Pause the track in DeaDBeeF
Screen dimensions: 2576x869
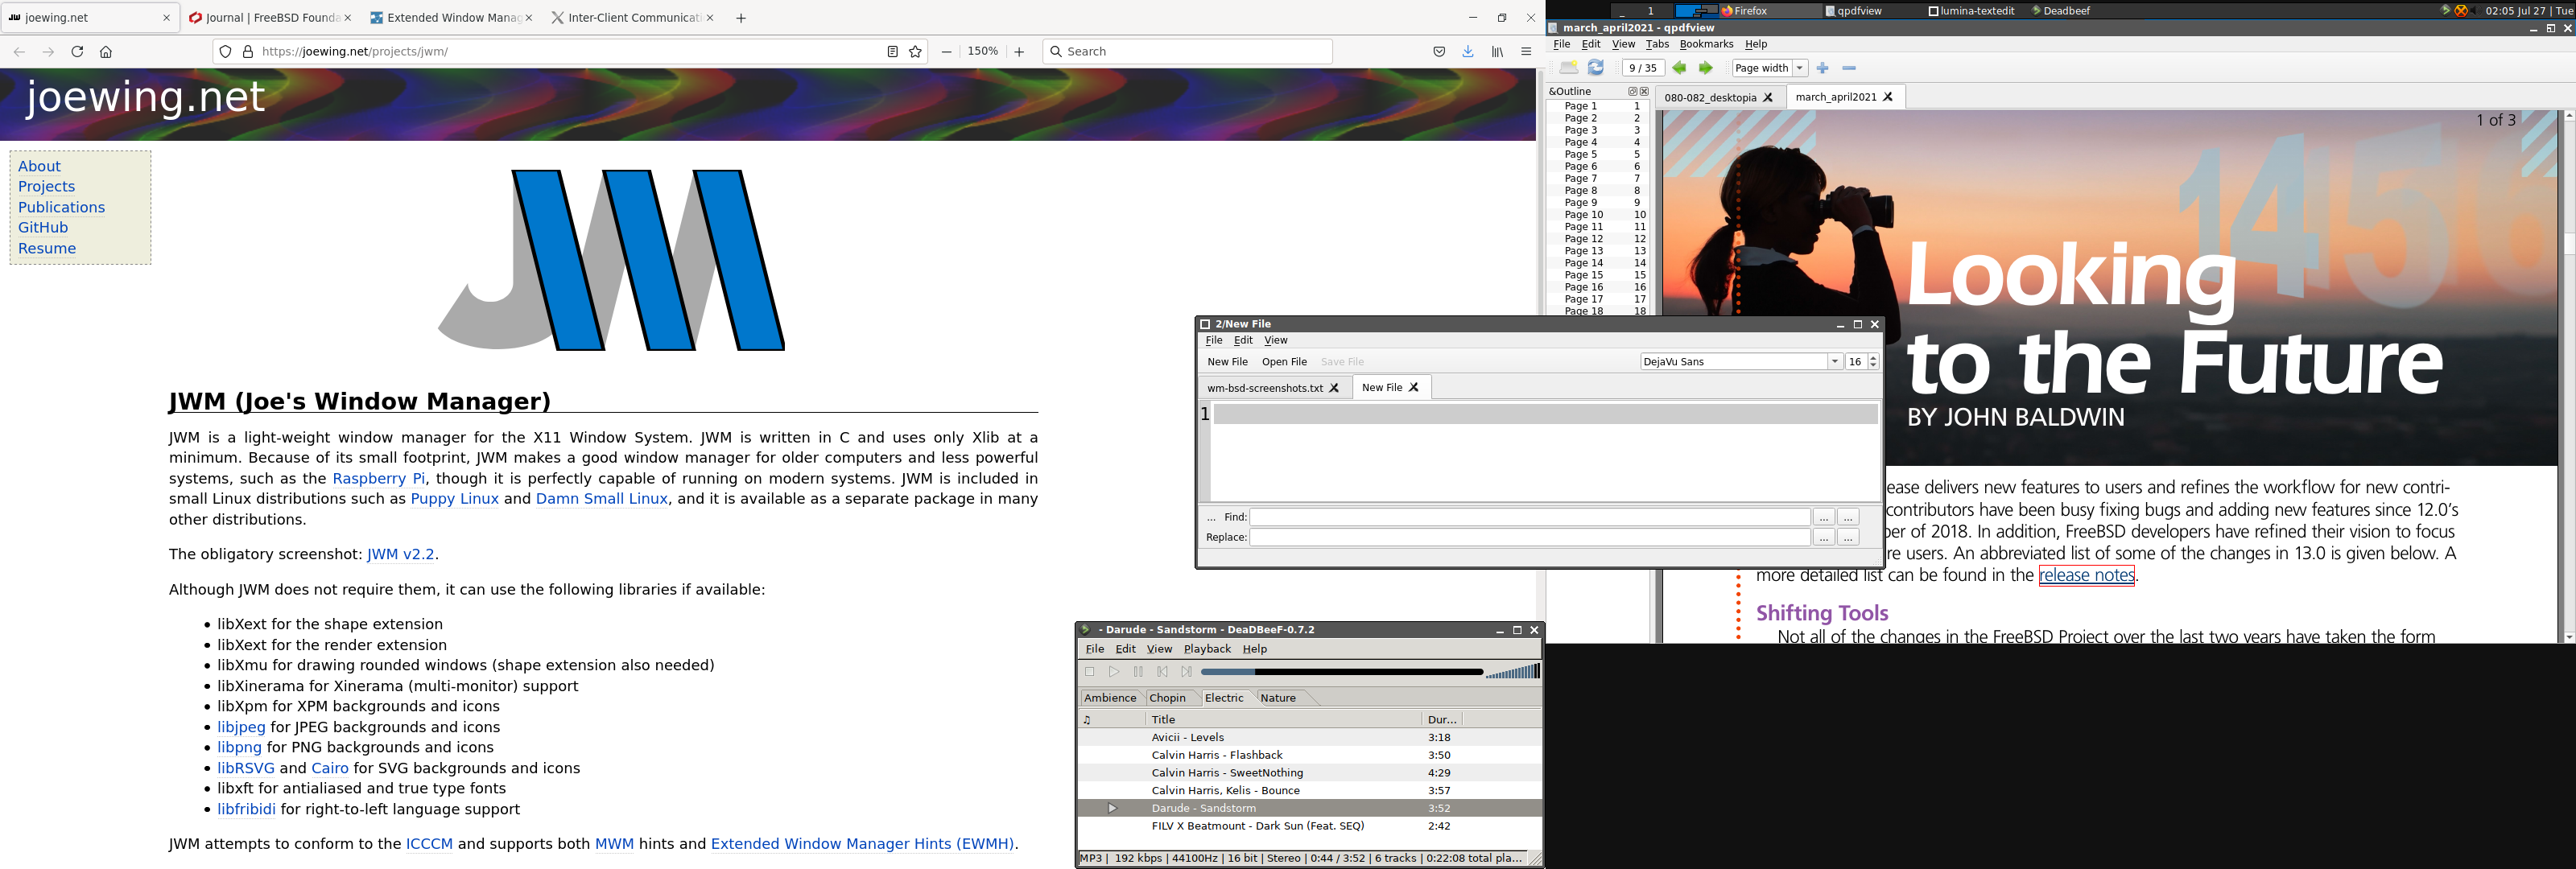(1138, 672)
